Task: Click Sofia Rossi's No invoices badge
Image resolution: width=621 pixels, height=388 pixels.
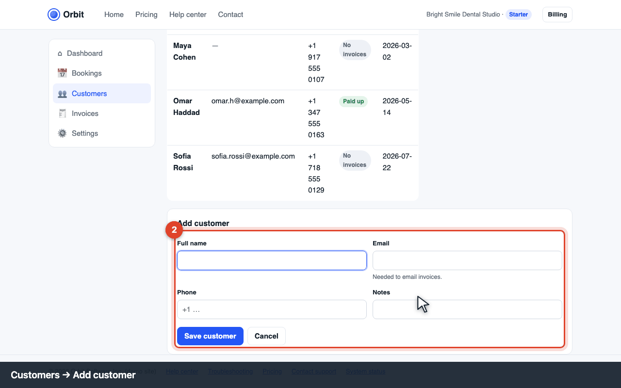Action: [x=355, y=160]
